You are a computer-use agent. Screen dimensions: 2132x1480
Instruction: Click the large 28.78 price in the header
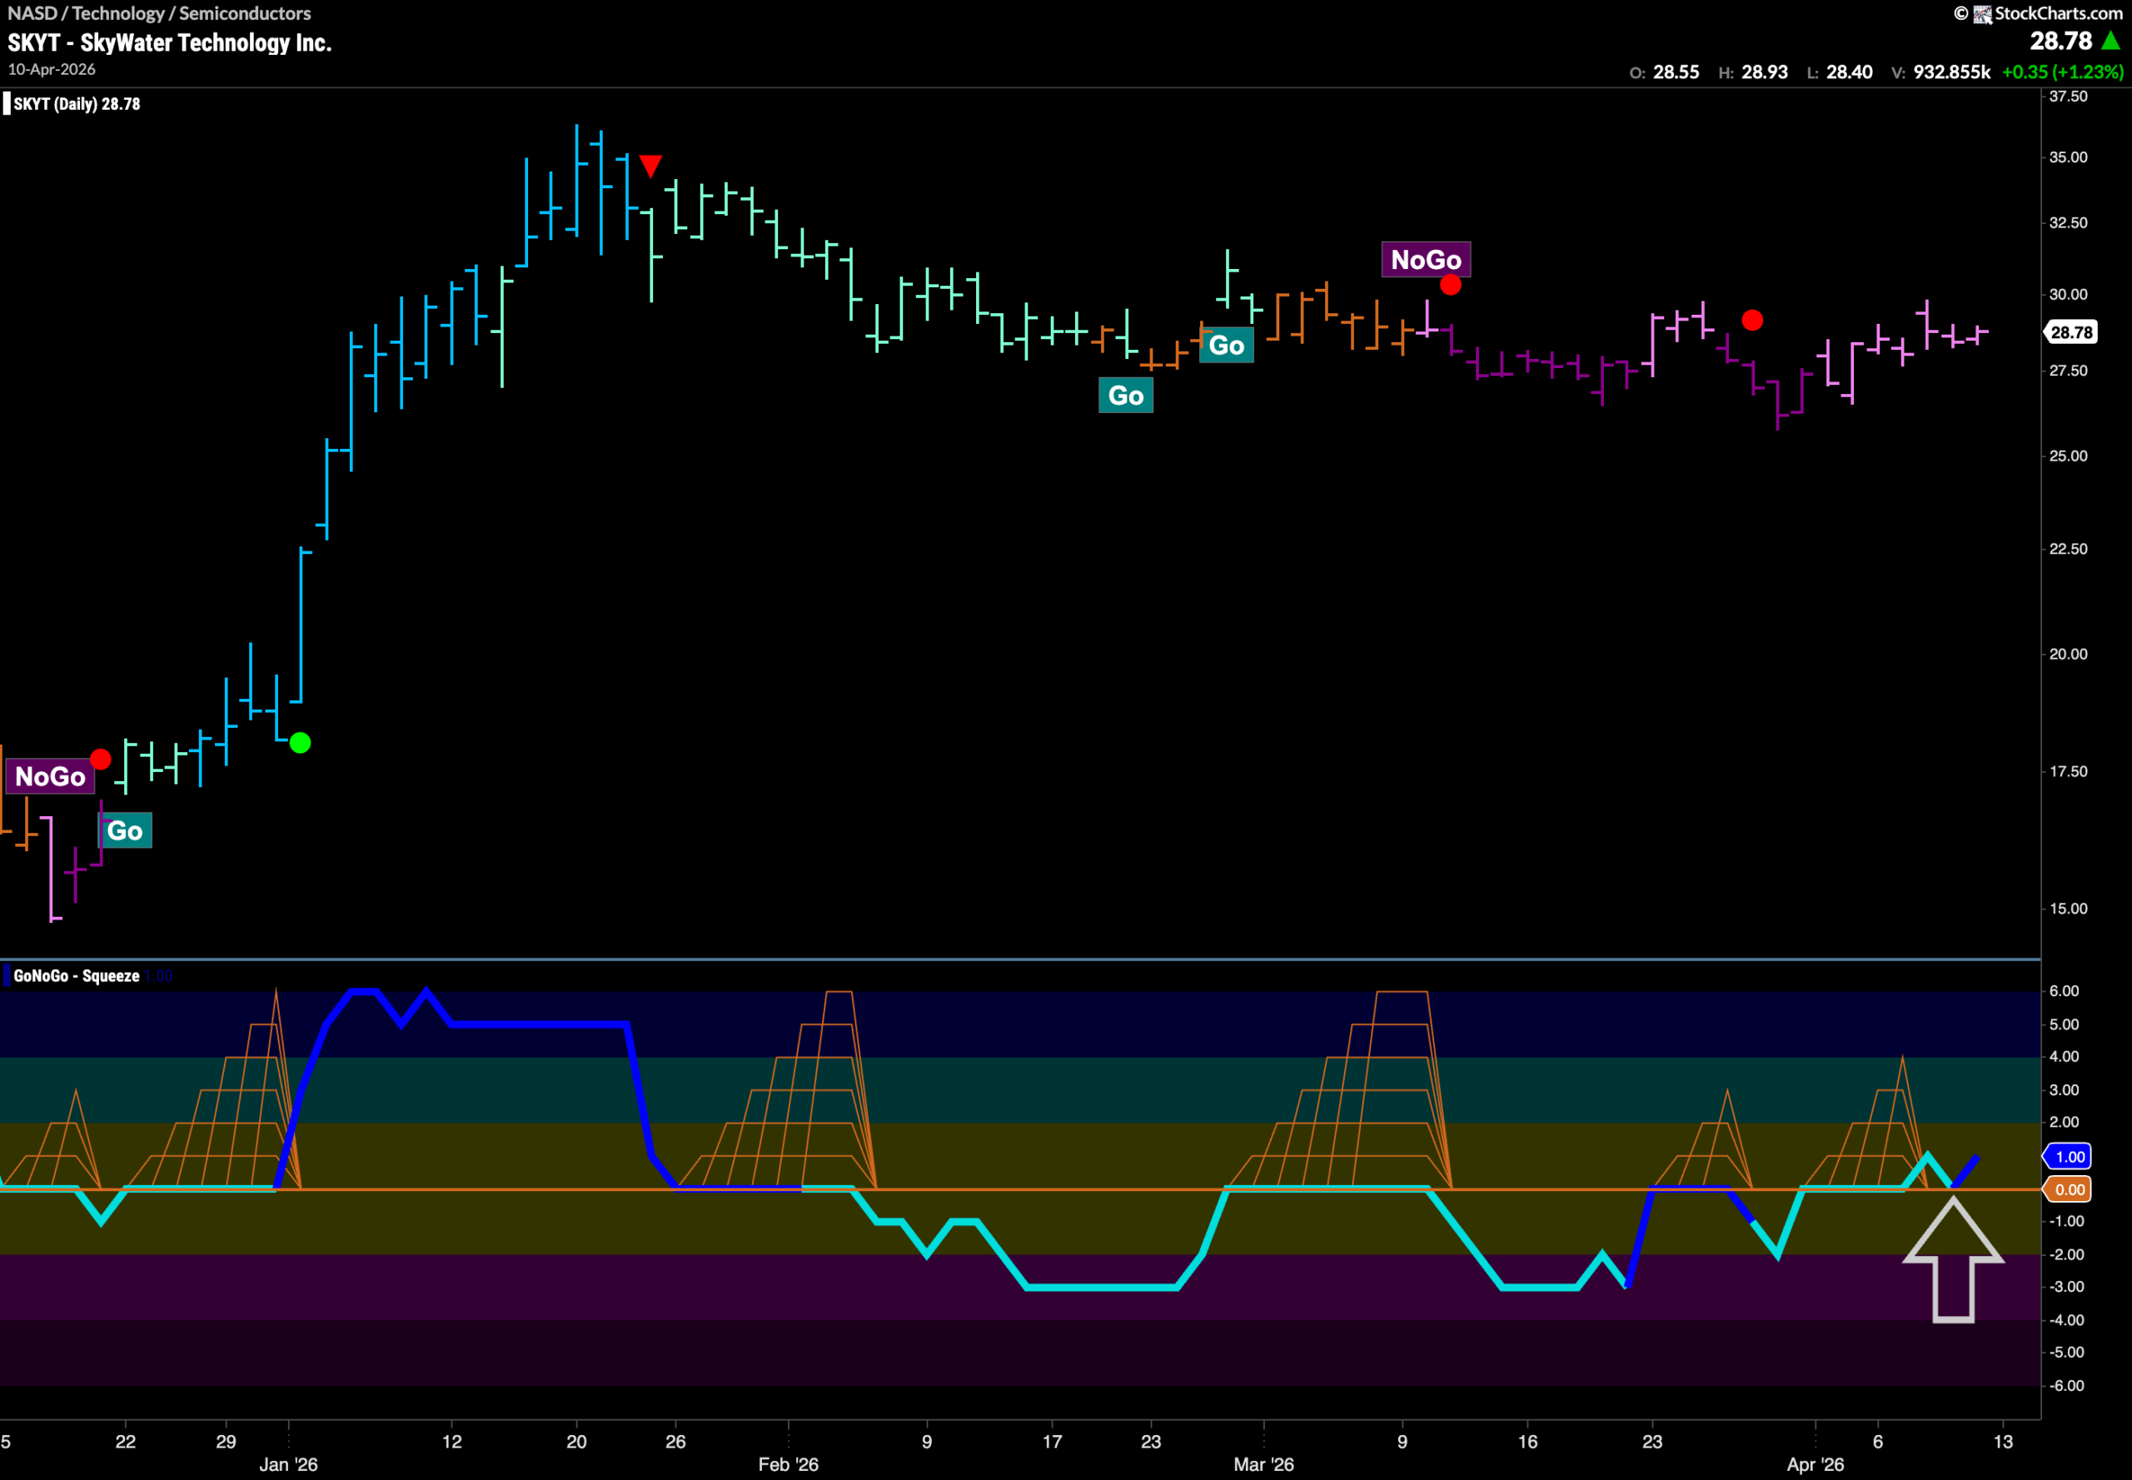(2060, 41)
